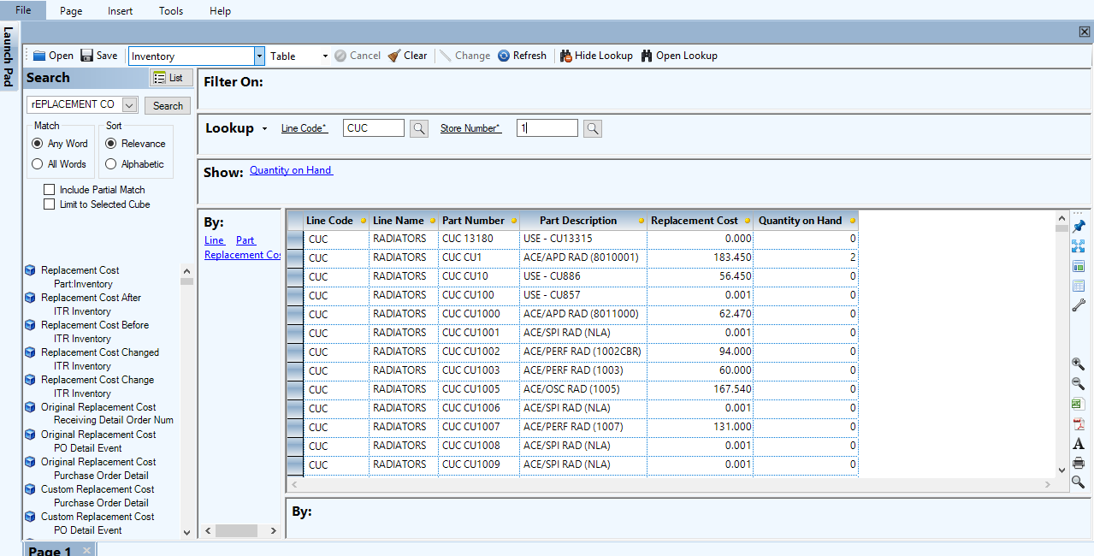Click the Quantity on Hand link
Image resolution: width=1094 pixels, height=556 pixels.
291,170
